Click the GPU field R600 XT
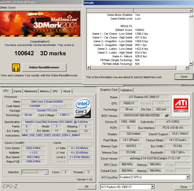The width and height of the screenshot is (194, 191). (129, 103)
